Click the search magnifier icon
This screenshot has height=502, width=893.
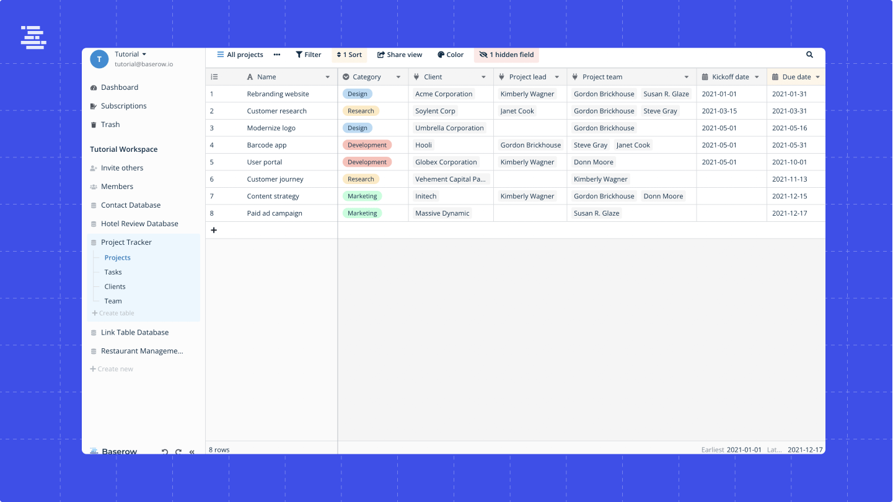(809, 55)
